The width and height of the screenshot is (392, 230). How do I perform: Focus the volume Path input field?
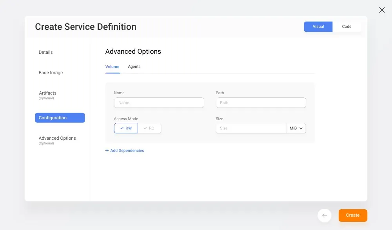click(261, 102)
